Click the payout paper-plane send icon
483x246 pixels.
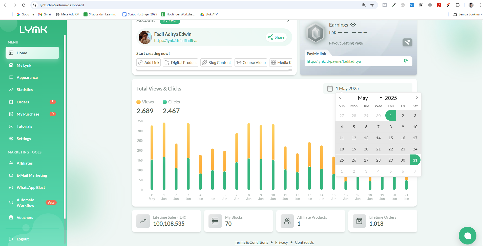pyautogui.click(x=407, y=42)
